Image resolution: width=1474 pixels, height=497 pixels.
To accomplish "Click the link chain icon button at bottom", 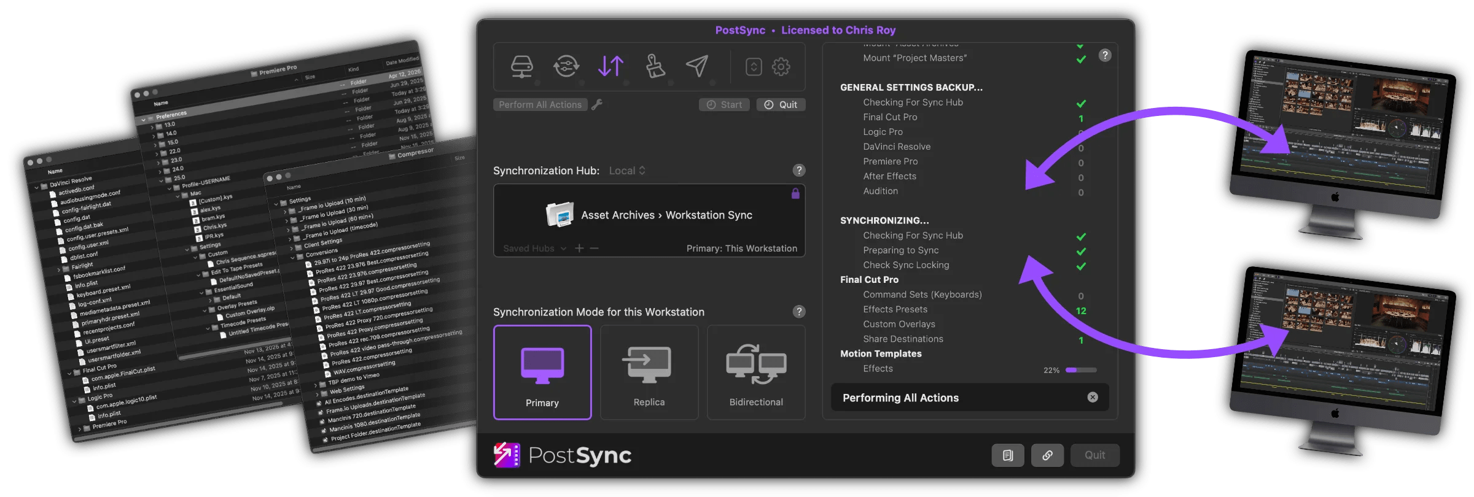I will 1047,455.
